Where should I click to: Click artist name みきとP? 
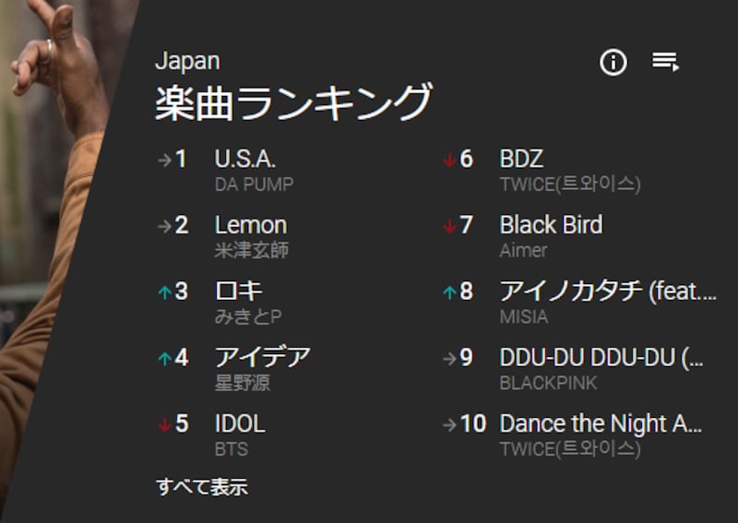point(248,316)
